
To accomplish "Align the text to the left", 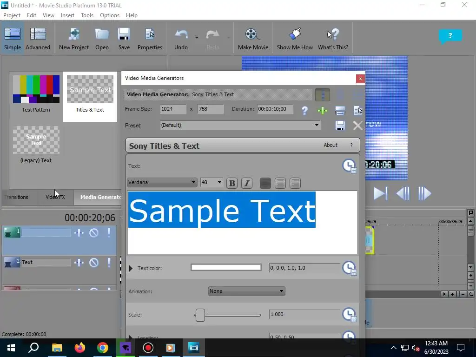I will pos(265,183).
